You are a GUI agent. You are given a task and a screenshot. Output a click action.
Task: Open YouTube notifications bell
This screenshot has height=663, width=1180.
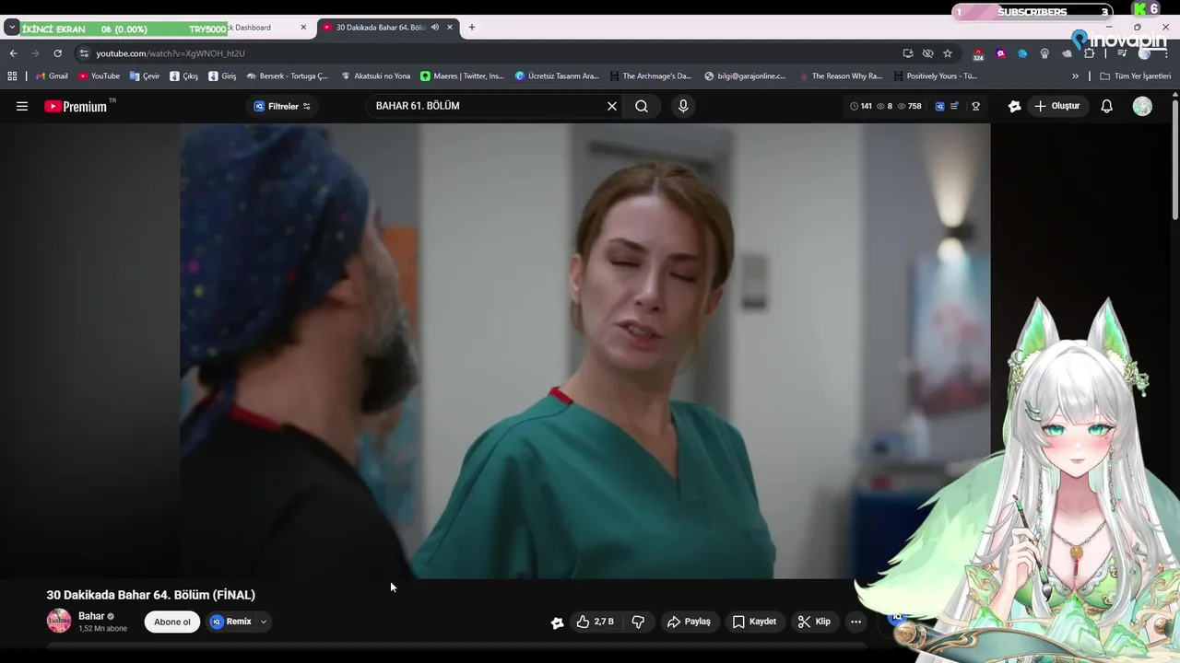[x=1107, y=106]
